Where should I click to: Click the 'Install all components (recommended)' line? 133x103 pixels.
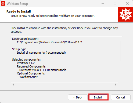(x=41, y=53)
